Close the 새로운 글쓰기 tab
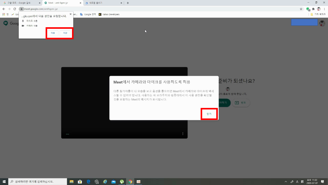Image resolution: width=328 pixels, height=185 pixels. (121, 3)
